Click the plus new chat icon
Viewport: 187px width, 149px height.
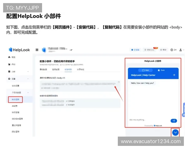click(174, 75)
